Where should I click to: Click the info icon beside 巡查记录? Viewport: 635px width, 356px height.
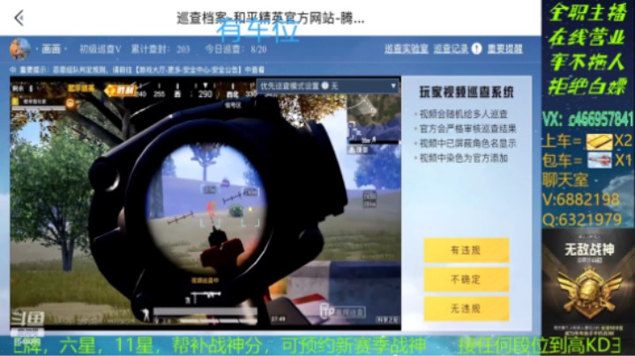476,49
